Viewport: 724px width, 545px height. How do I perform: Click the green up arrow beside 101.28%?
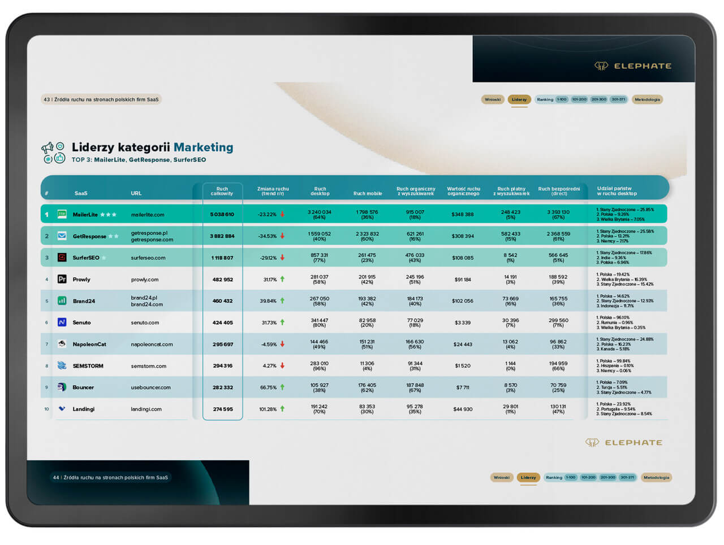(x=282, y=408)
